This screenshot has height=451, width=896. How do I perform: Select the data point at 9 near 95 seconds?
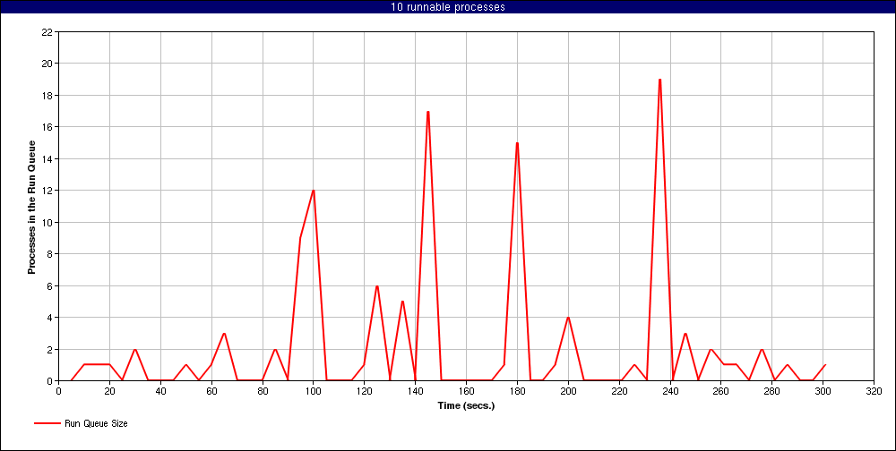300,238
